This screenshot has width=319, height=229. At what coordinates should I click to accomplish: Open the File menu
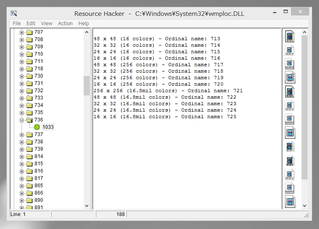[17, 23]
